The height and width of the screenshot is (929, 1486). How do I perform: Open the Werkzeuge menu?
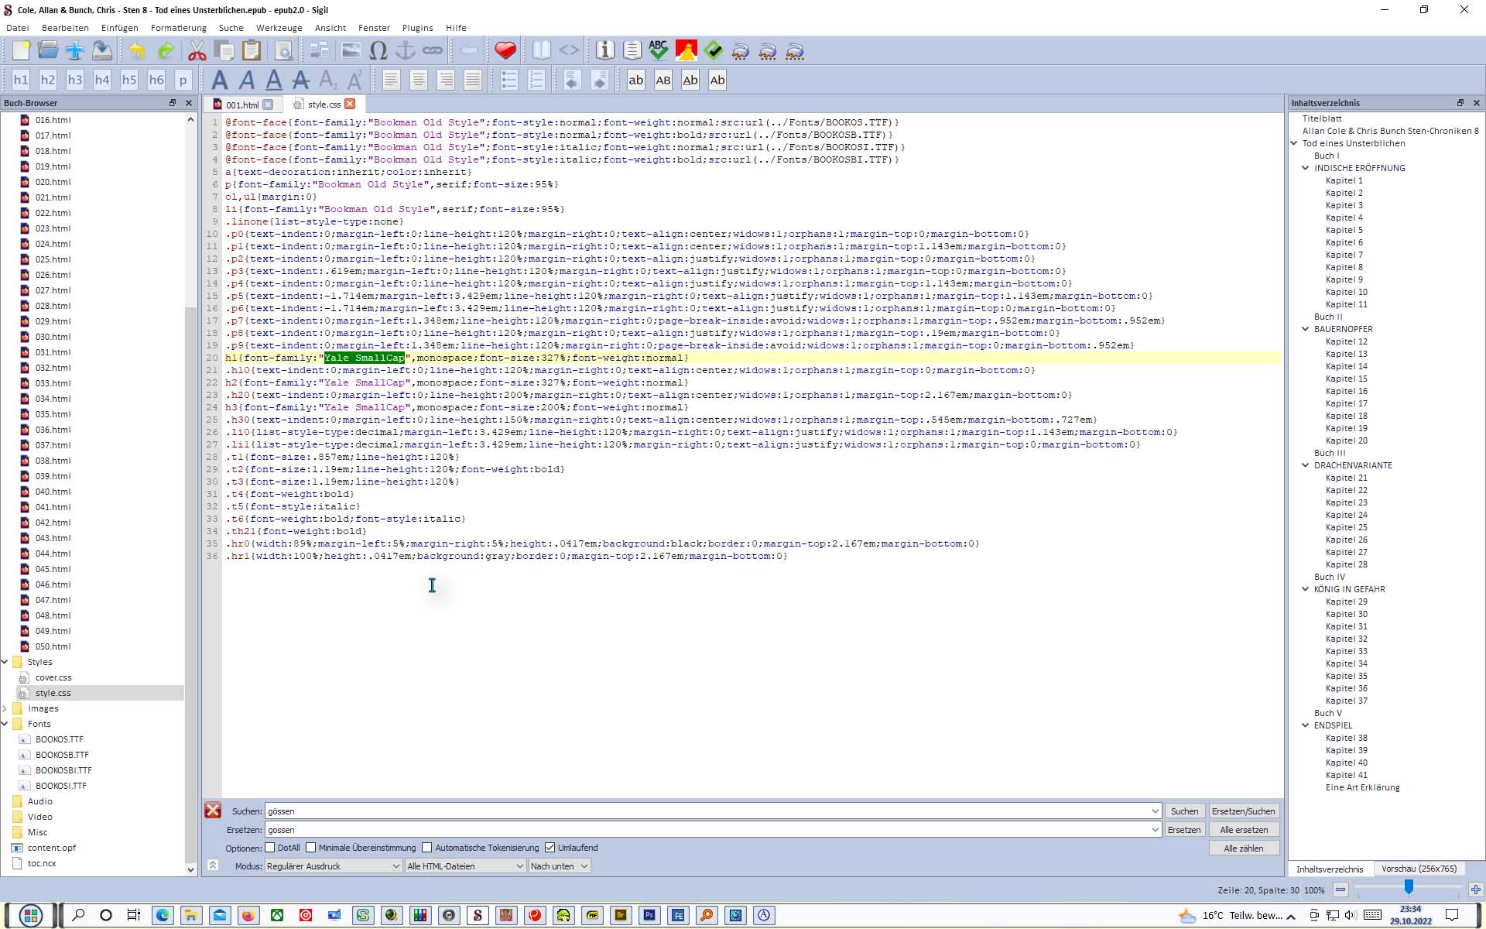[x=279, y=28]
